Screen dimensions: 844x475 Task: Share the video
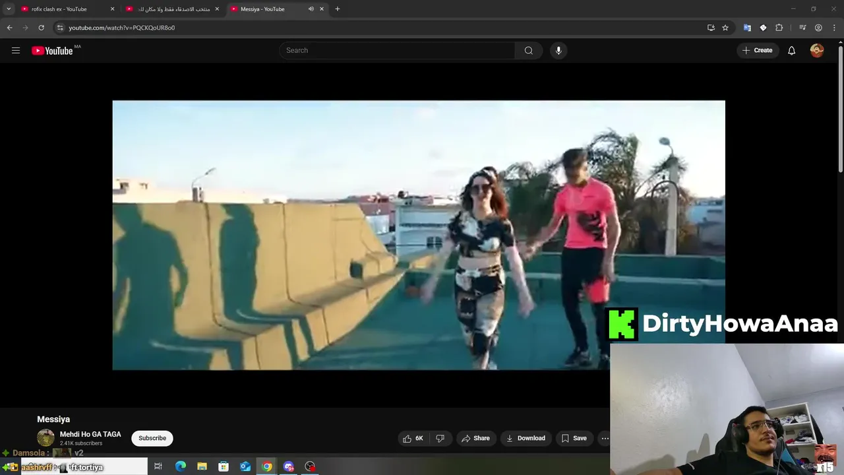(x=475, y=438)
